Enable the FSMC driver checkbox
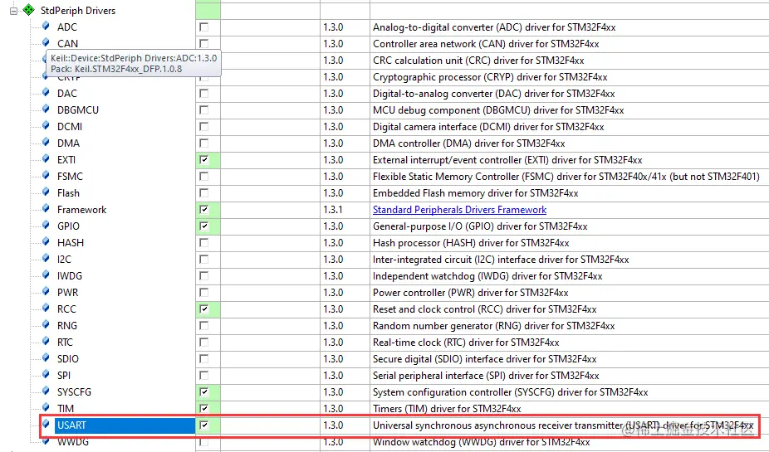The width and height of the screenshot is (769, 452). [204, 177]
